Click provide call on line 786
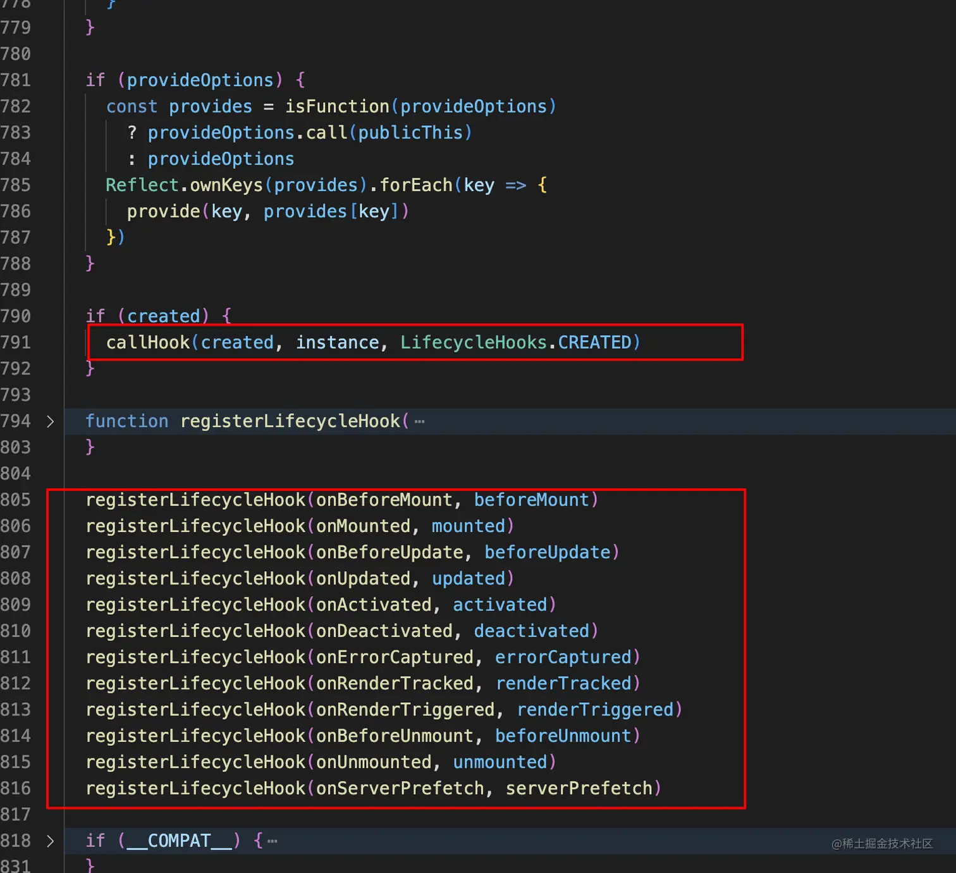Screen dimensions: 956x873 tap(164, 211)
